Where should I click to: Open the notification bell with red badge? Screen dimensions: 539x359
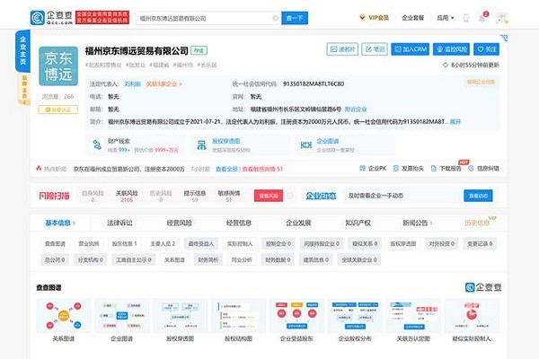pos(482,18)
